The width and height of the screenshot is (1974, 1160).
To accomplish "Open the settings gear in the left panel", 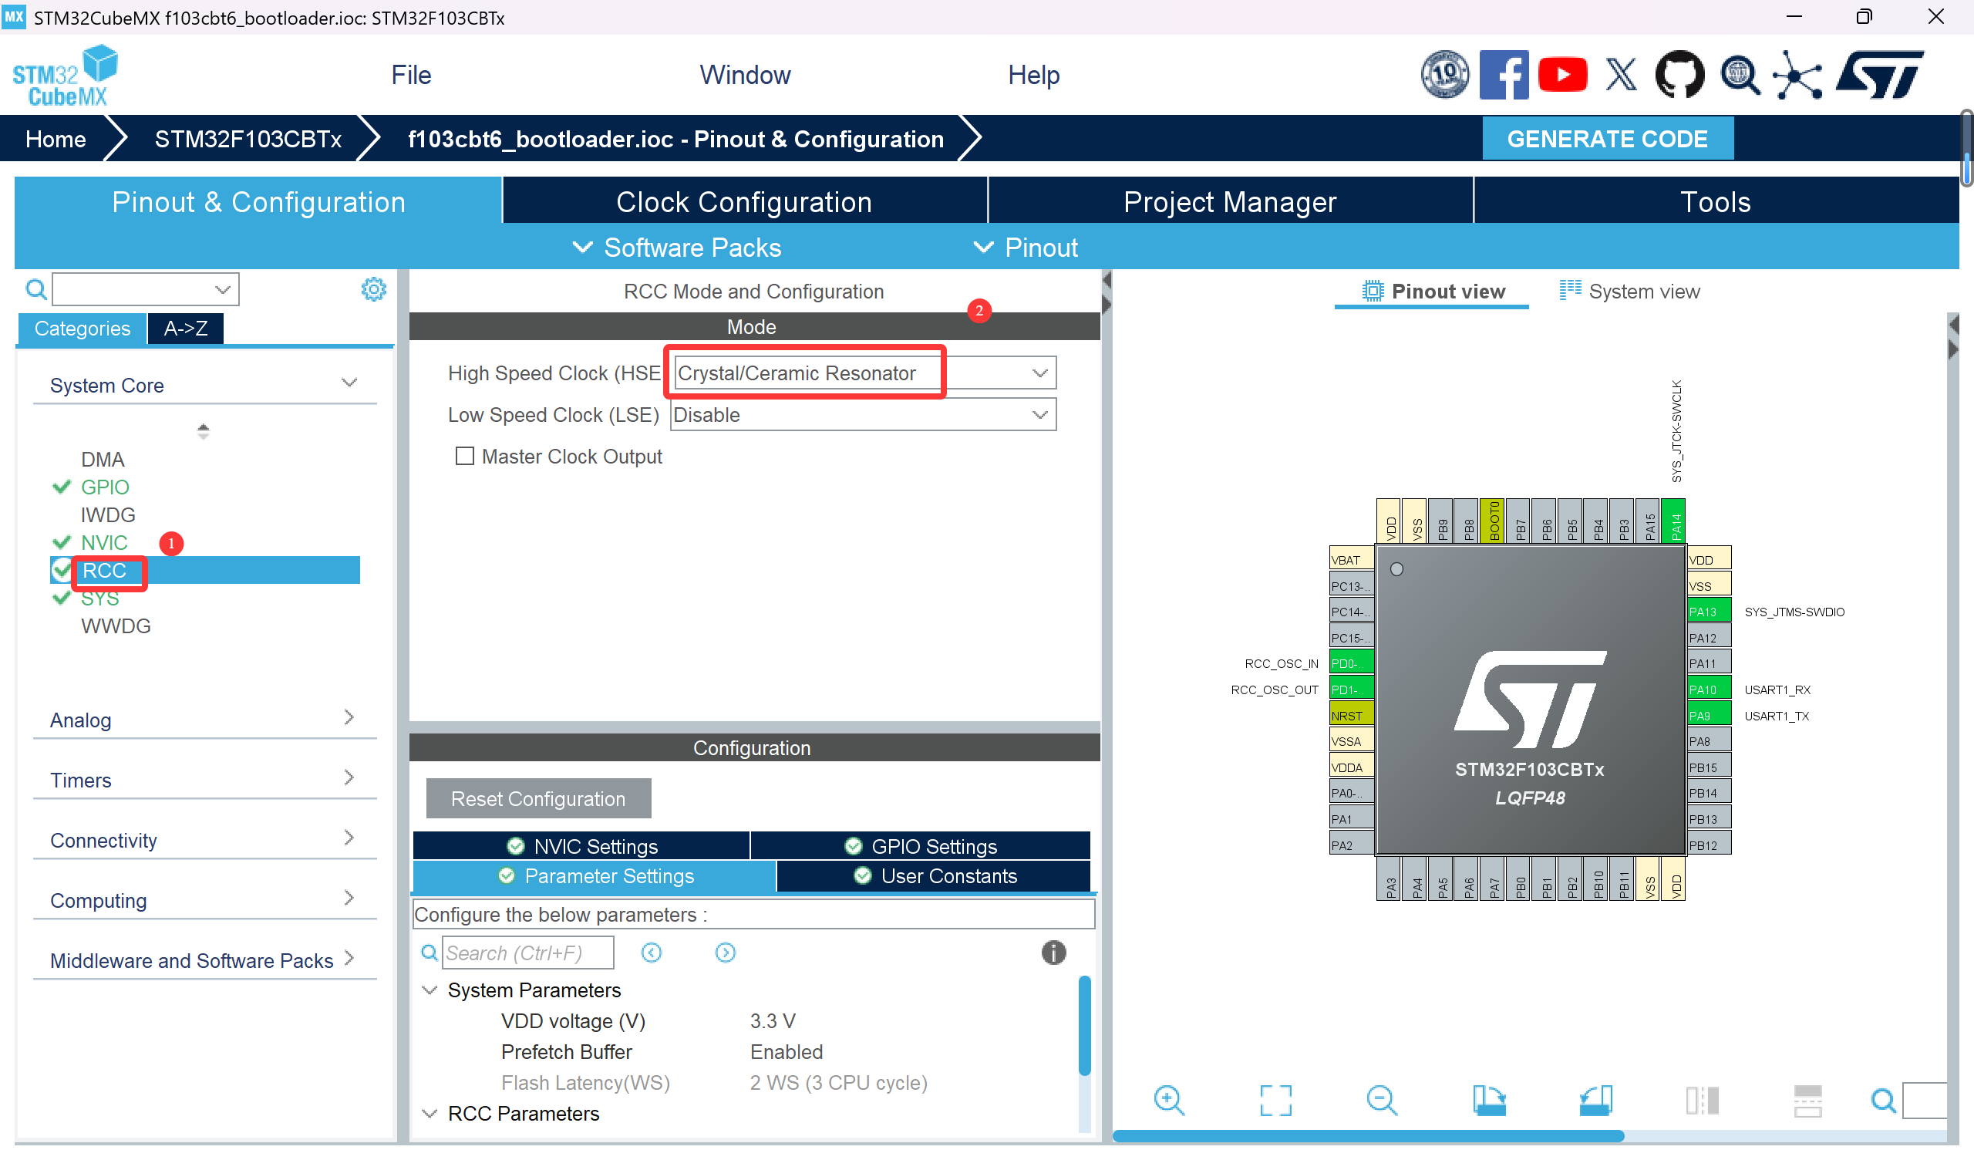I will (x=374, y=288).
